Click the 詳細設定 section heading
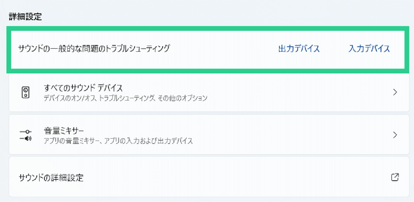This screenshot has width=414, height=202. (25, 17)
